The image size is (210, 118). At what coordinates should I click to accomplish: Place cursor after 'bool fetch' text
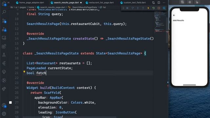[46, 73]
